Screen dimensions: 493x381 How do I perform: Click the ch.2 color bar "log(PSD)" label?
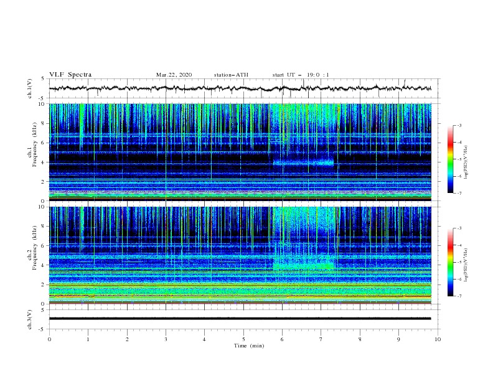pyautogui.click(x=466, y=265)
